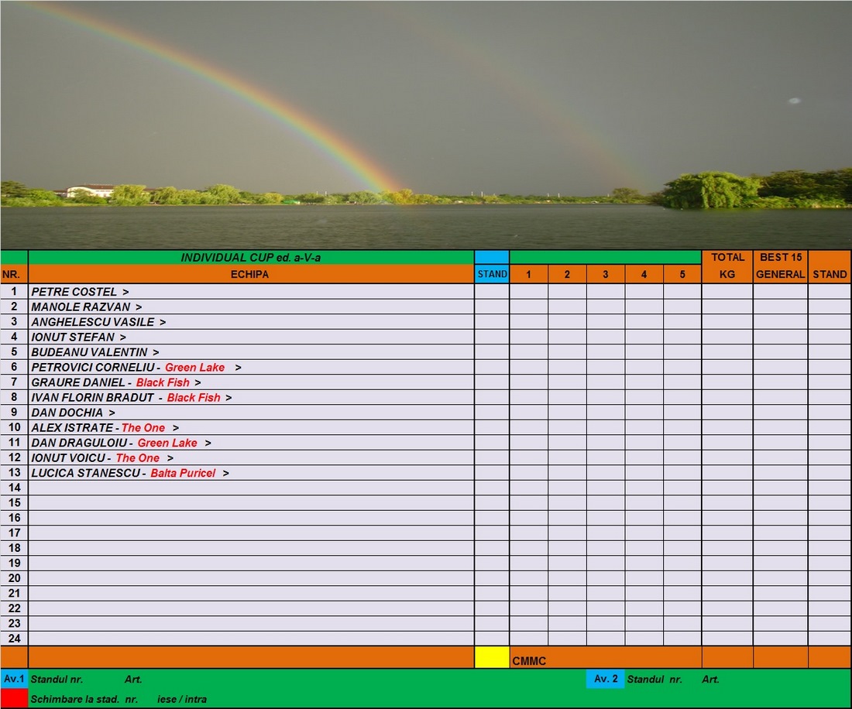Click the blue Av.1 label
The height and width of the screenshot is (709, 852).
[14, 679]
